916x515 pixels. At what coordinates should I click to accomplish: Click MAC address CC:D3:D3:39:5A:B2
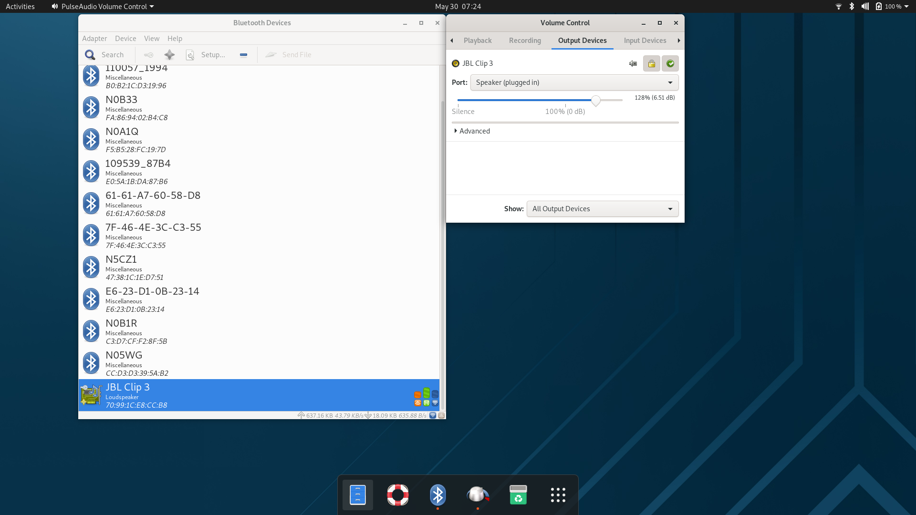[137, 373]
